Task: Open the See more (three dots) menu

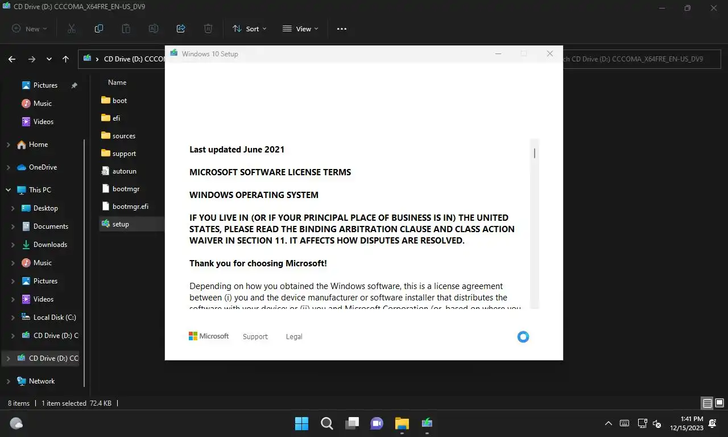Action: click(342, 28)
